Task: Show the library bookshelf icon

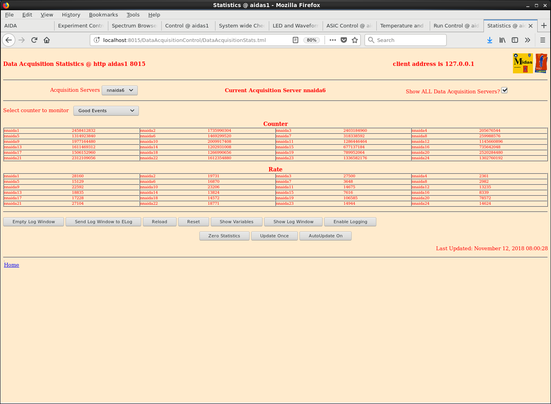Action: [x=502, y=40]
